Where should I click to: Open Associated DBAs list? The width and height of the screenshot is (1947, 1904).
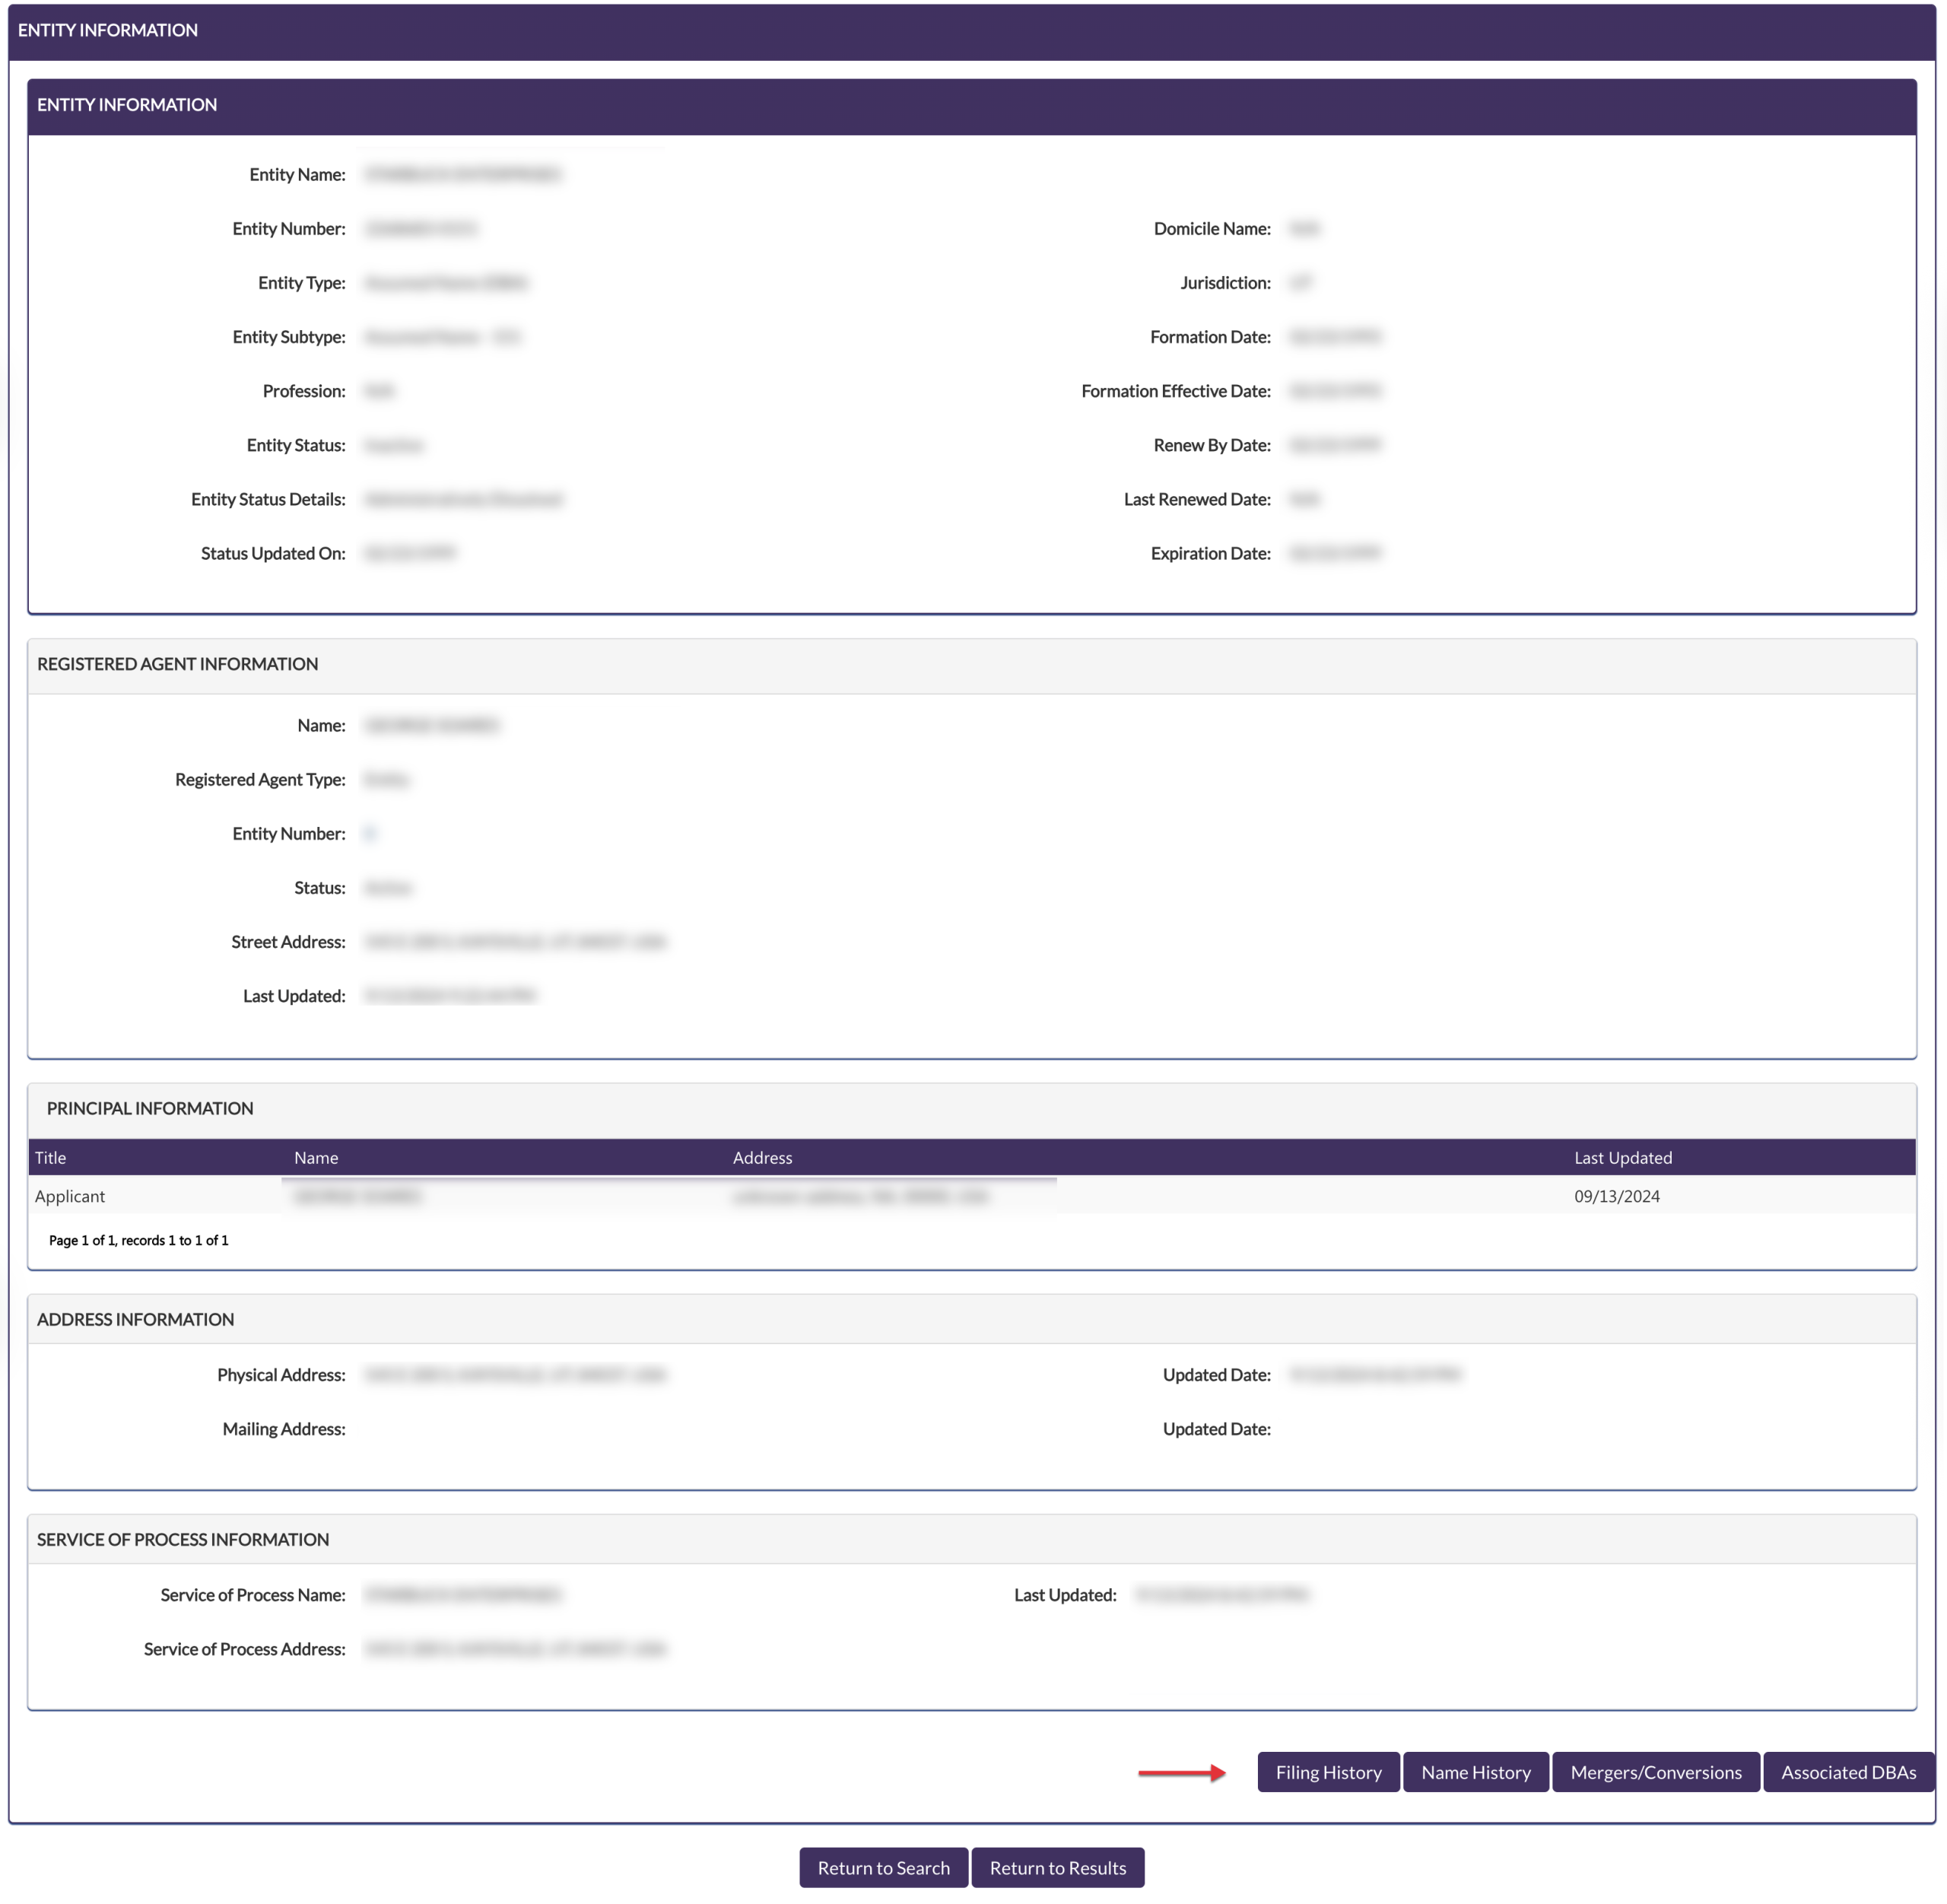pos(1847,1772)
